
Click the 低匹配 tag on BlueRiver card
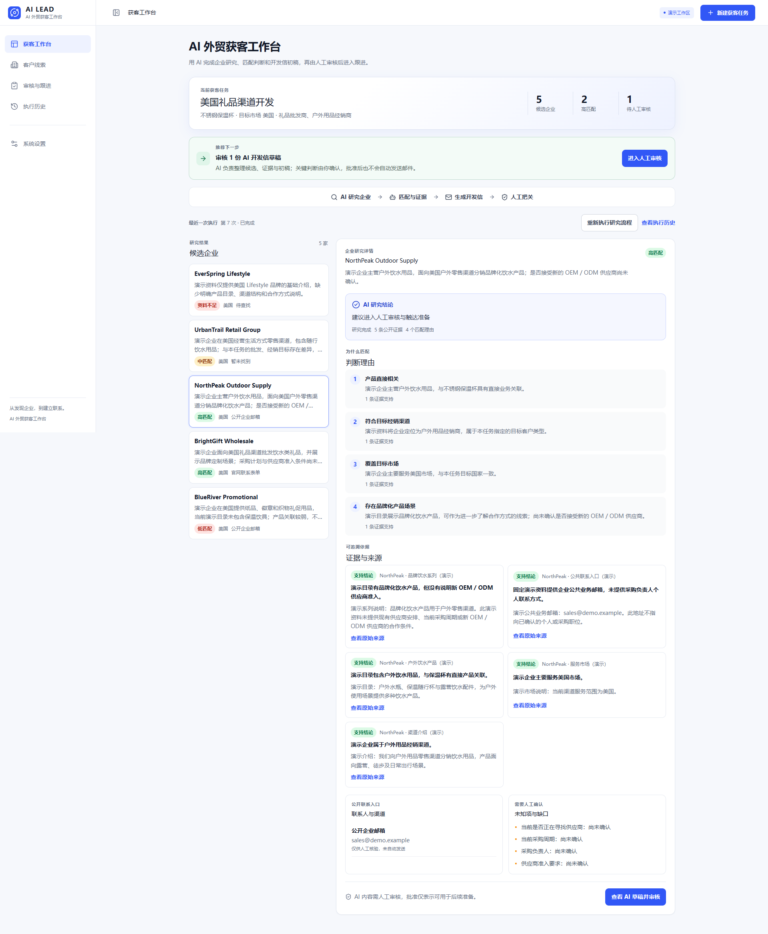pos(204,529)
